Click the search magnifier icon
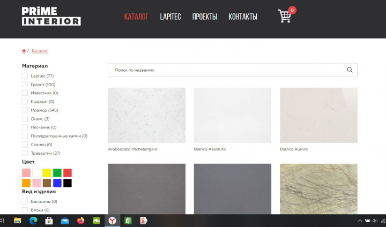Viewport: 386px width, 227px height. pyautogui.click(x=350, y=70)
